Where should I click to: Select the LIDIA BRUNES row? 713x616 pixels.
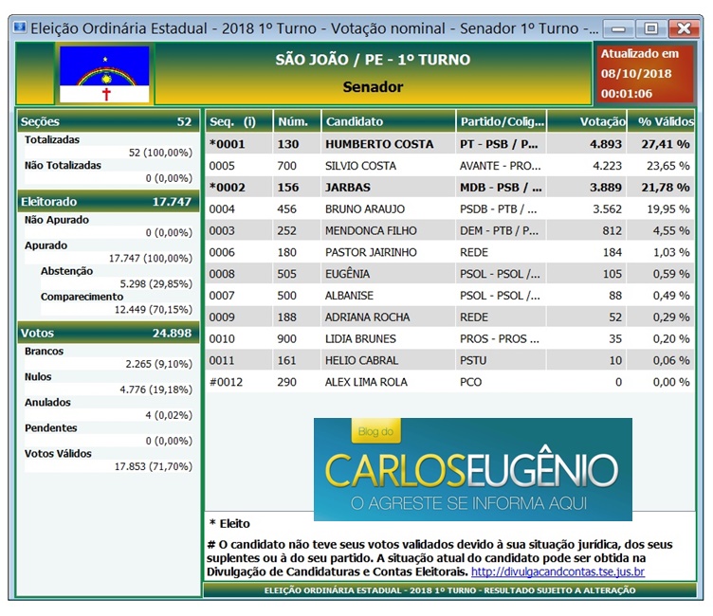pyautogui.click(x=449, y=338)
